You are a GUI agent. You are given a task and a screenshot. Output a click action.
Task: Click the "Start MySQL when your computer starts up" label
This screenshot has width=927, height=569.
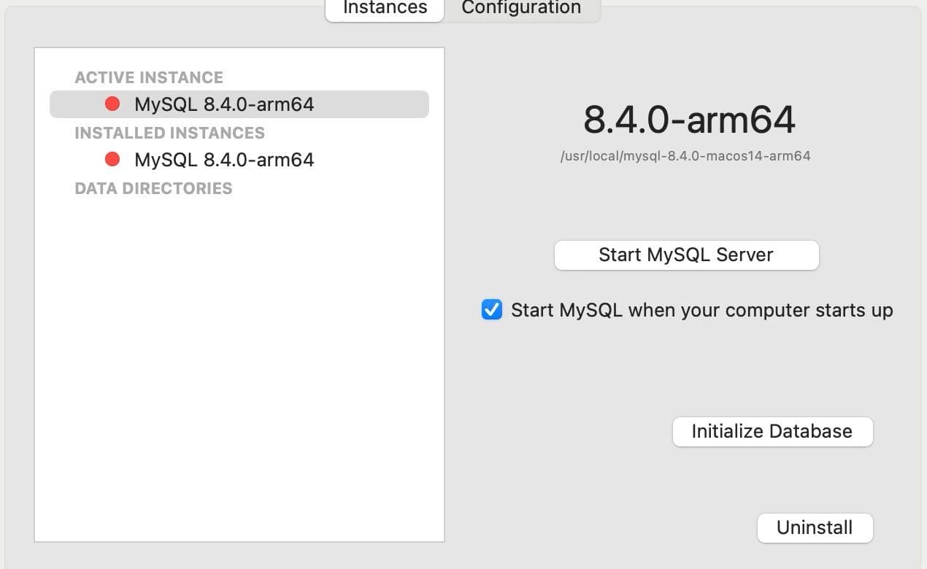point(701,310)
